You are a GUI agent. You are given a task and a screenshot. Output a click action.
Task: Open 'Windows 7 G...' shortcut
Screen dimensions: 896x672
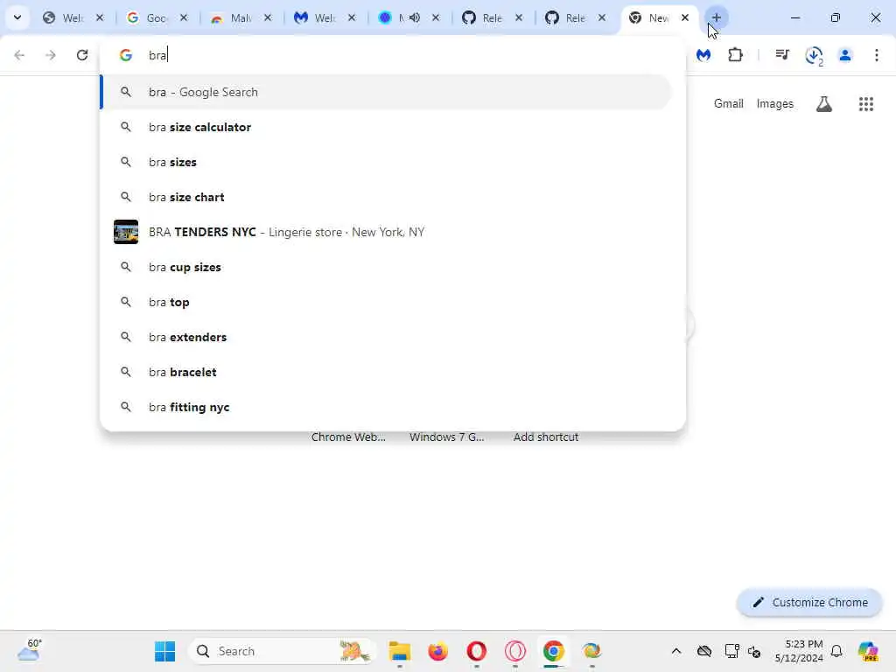[447, 437]
